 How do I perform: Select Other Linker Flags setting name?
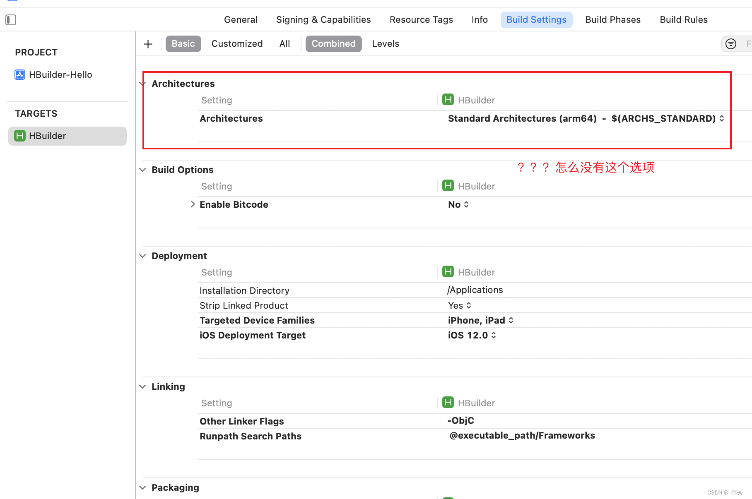click(x=242, y=422)
